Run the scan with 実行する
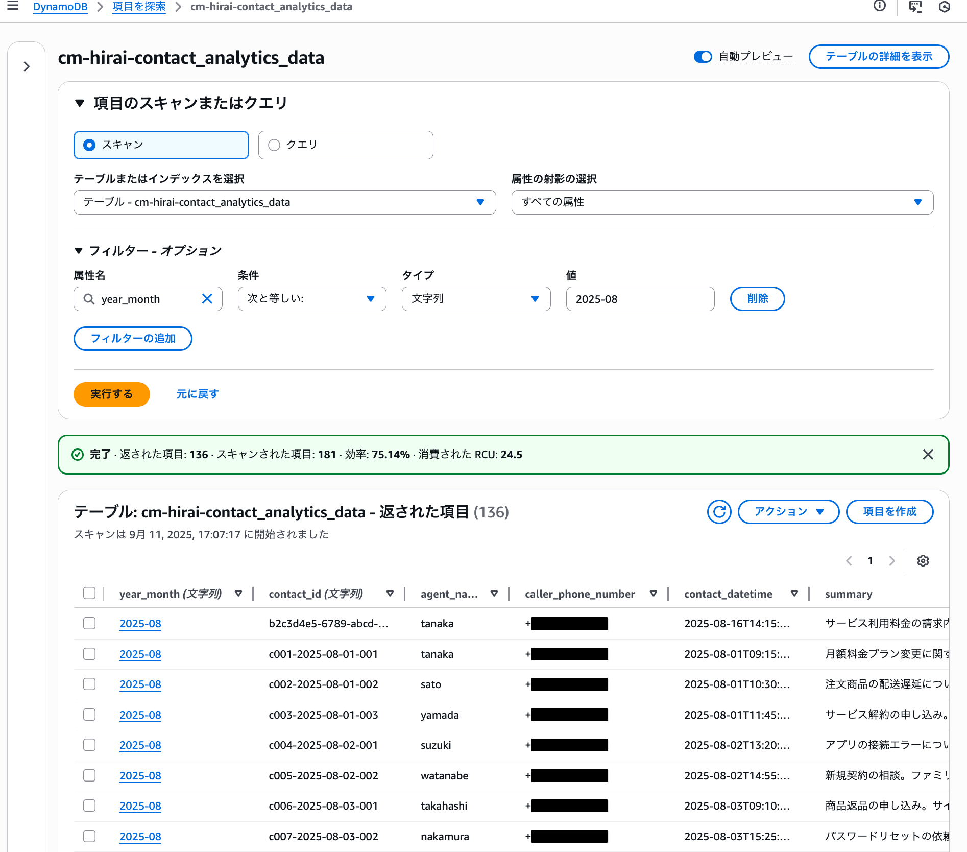967x852 pixels. [x=112, y=394]
